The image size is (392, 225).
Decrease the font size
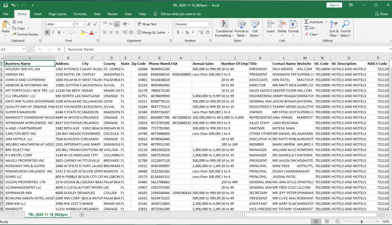tap(95, 24)
